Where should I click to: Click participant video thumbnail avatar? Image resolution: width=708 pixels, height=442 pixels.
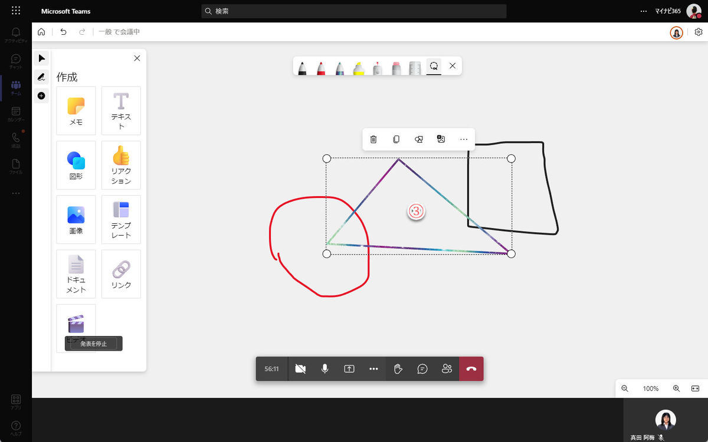point(666,420)
